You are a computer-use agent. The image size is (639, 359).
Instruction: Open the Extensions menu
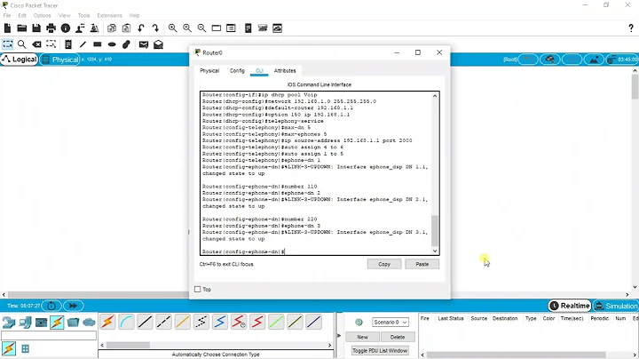[109, 15]
